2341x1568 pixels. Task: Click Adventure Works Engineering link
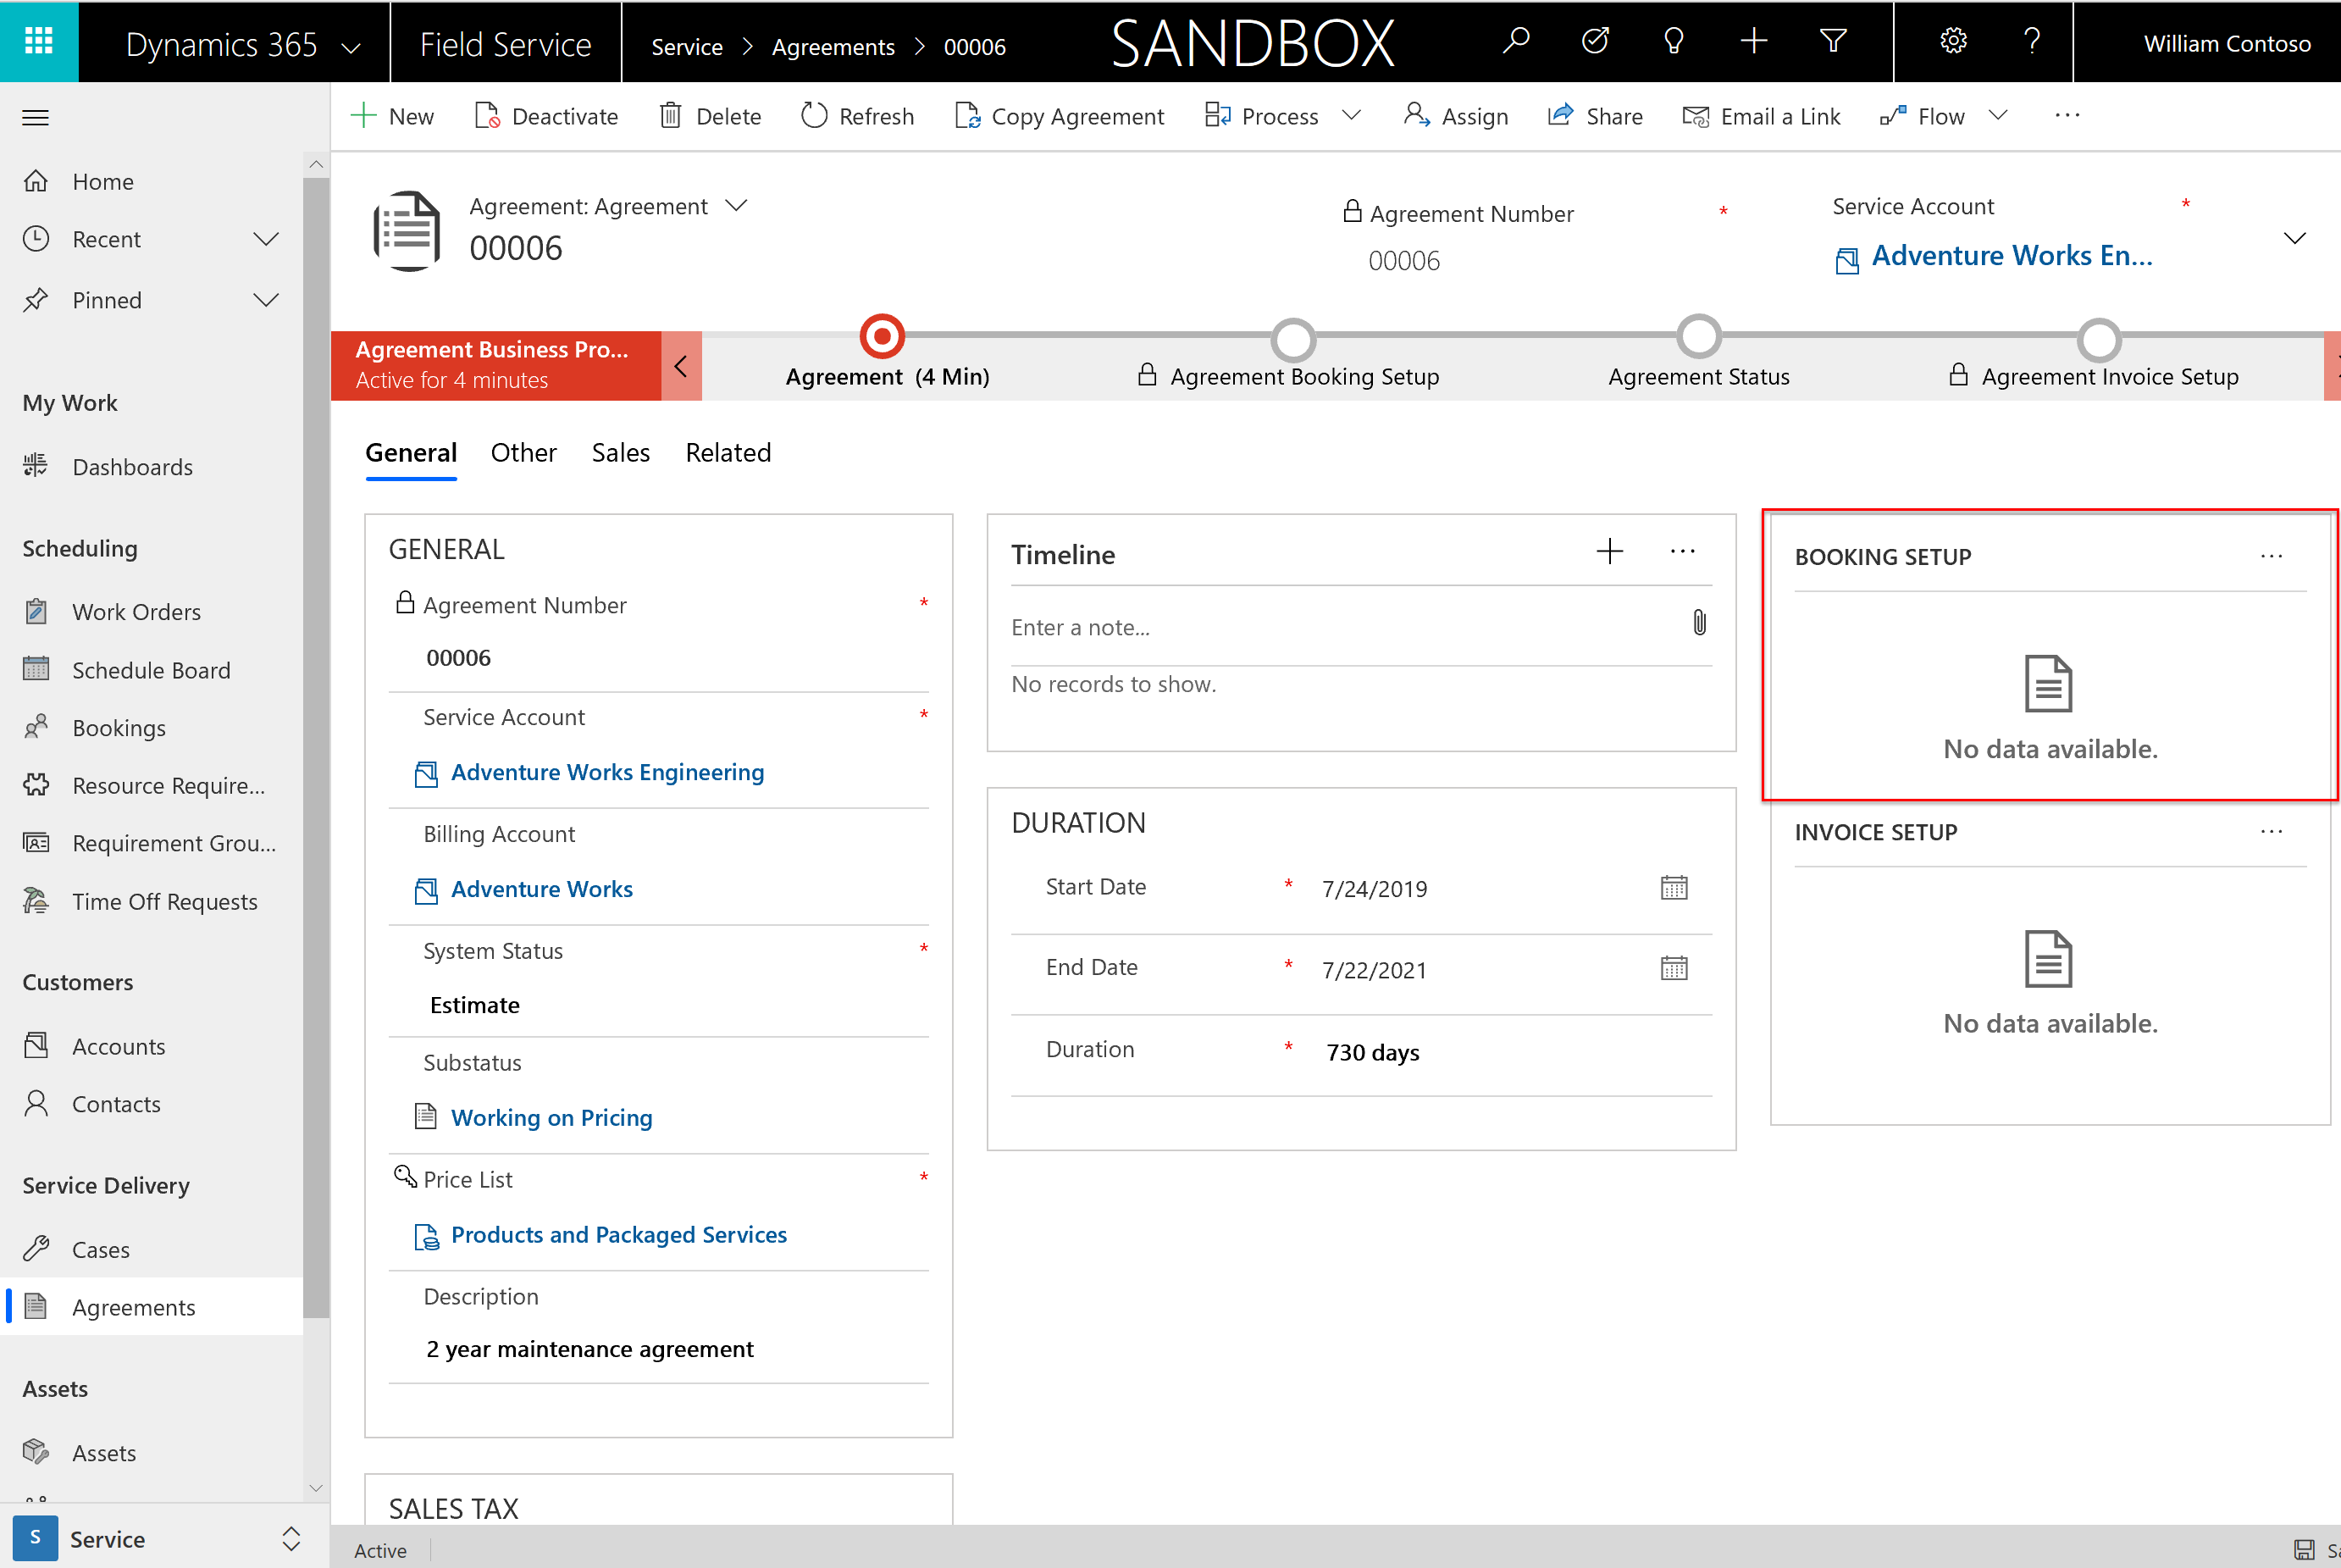click(x=606, y=772)
